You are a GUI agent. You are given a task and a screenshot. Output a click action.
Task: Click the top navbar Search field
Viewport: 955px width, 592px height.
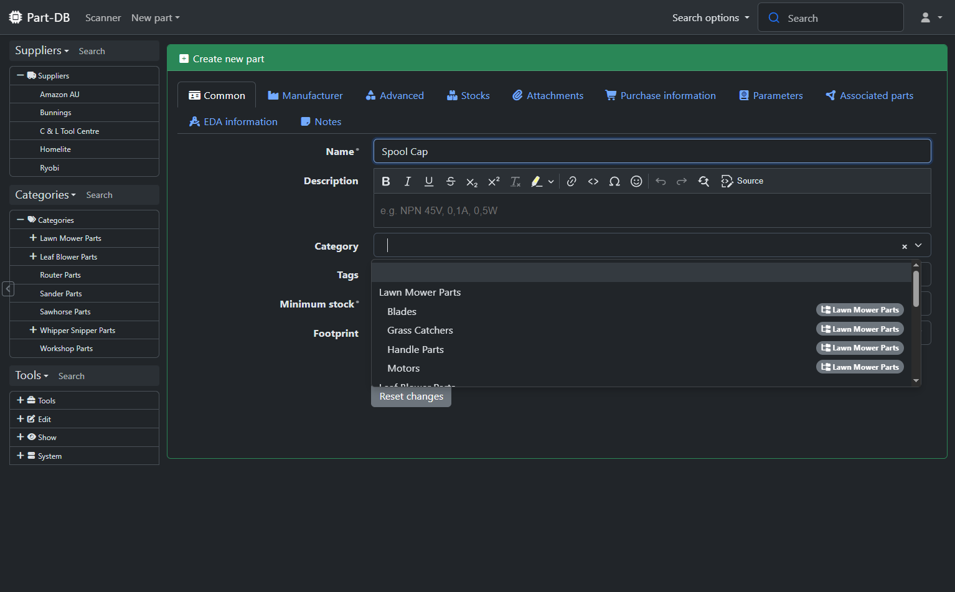[x=830, y=17]
